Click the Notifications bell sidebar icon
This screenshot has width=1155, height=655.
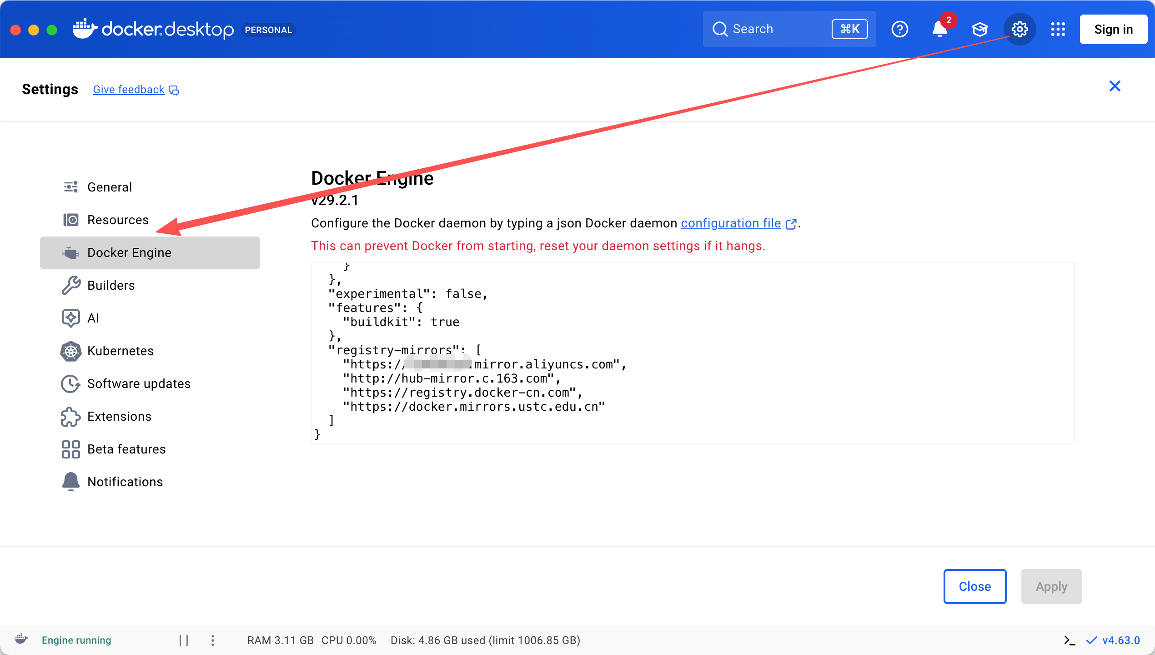[71, 482]
